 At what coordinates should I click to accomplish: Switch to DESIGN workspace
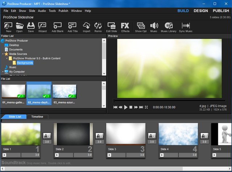(200, 11)
